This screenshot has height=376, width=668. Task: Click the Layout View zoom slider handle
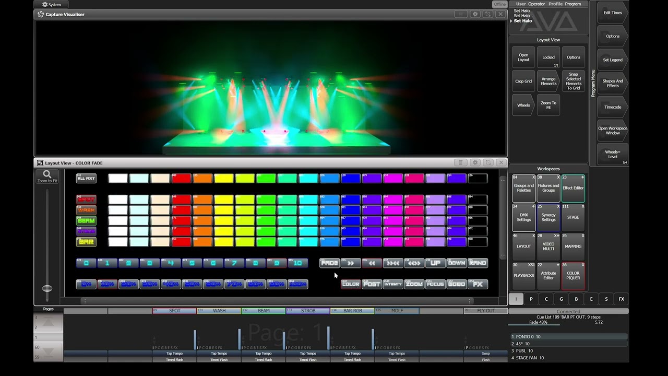click(47, 288)
